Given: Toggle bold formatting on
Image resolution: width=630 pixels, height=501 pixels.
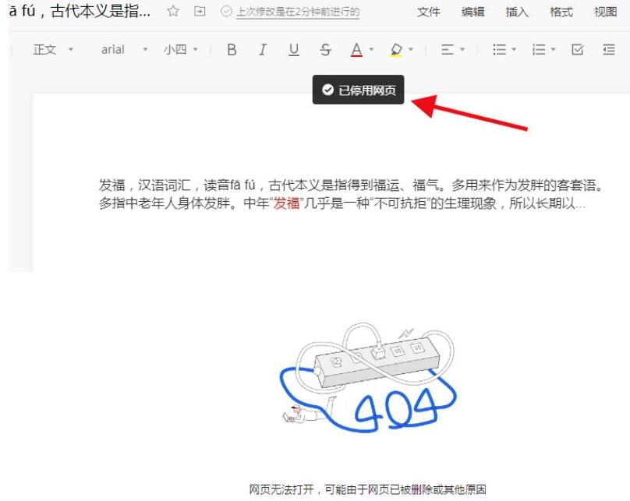Looking at the screenshot, I should (x=231, y=49).
